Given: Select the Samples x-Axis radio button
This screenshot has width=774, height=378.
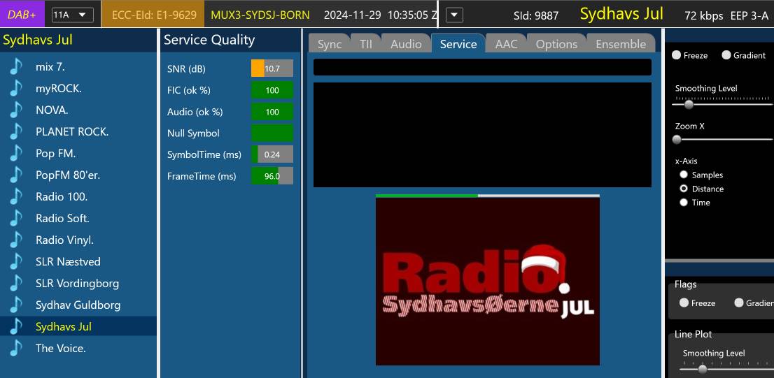Looking at the screenshot, I should pyautogui.click(x=684, y=175).
